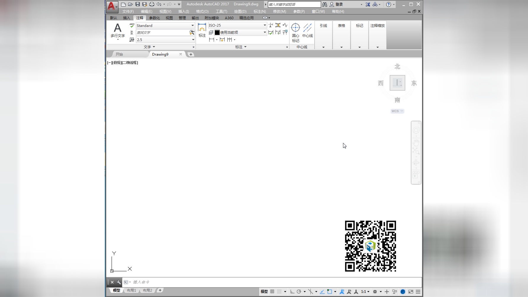Click the Open folder icon
Screen dimensions: 528x297
click(x=131, y=4)
